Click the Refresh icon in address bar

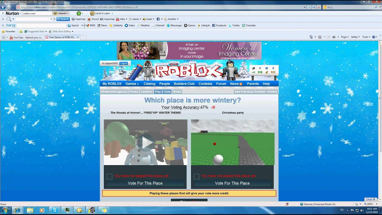[313, 7]
